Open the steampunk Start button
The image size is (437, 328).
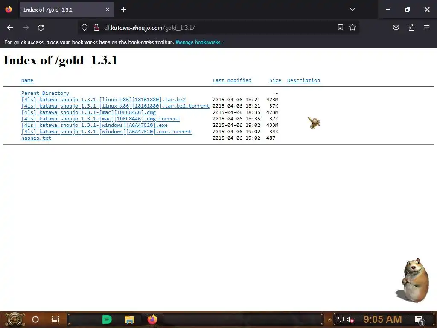(15, 319)
